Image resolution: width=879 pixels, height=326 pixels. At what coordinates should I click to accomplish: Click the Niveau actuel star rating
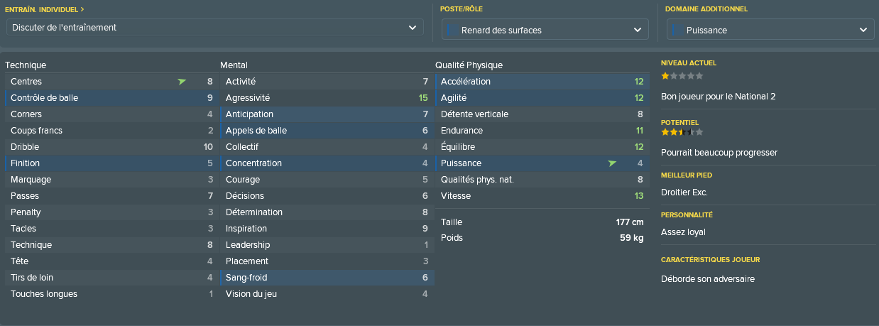(x=682, y=75)
